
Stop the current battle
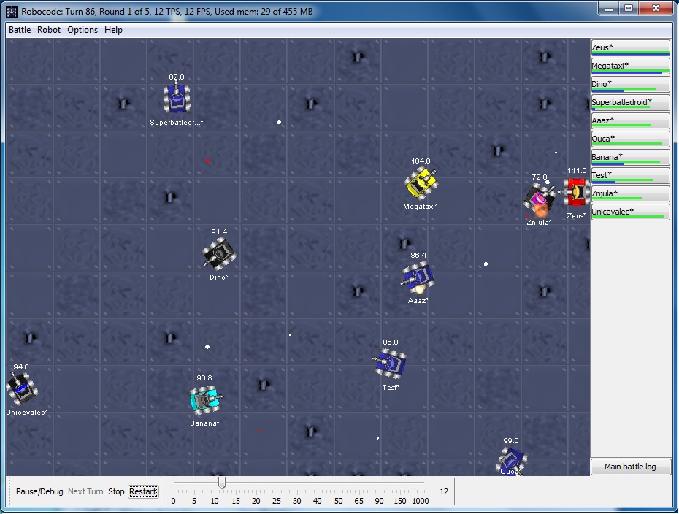click(x=116, y=491)
